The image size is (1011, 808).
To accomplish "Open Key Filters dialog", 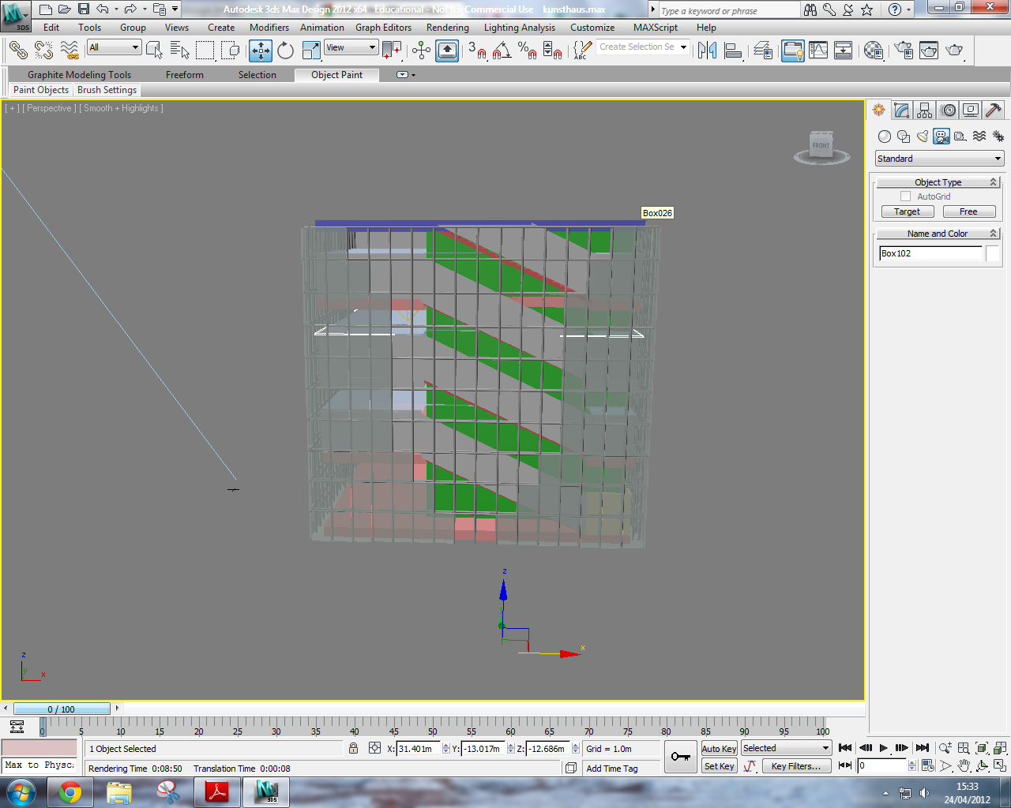I will click(795, 766).
